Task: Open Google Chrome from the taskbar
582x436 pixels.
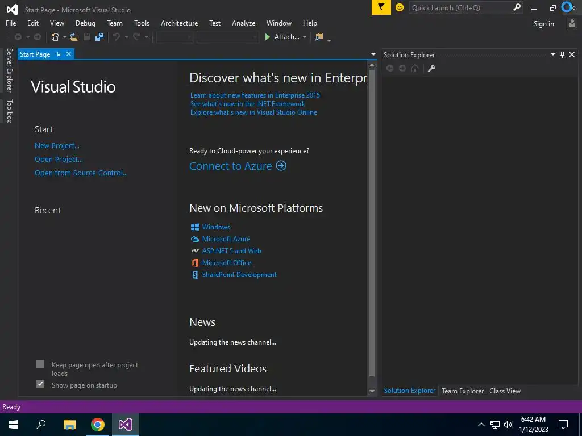Action: pyautogui.click(x=98, y=425)
